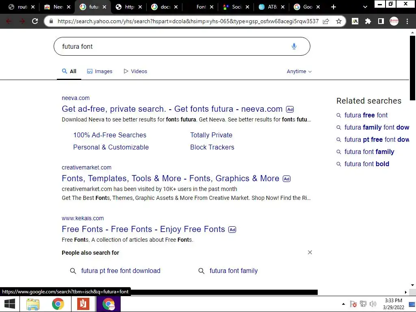Select related search 'futura font family' in sidebar
Screen dimensions: 416x312
369,152
